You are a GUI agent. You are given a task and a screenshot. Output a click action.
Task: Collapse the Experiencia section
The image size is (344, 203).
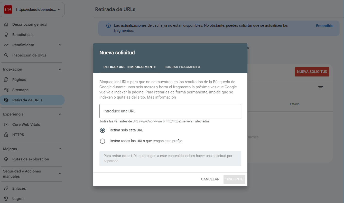[x=60, y=114]
